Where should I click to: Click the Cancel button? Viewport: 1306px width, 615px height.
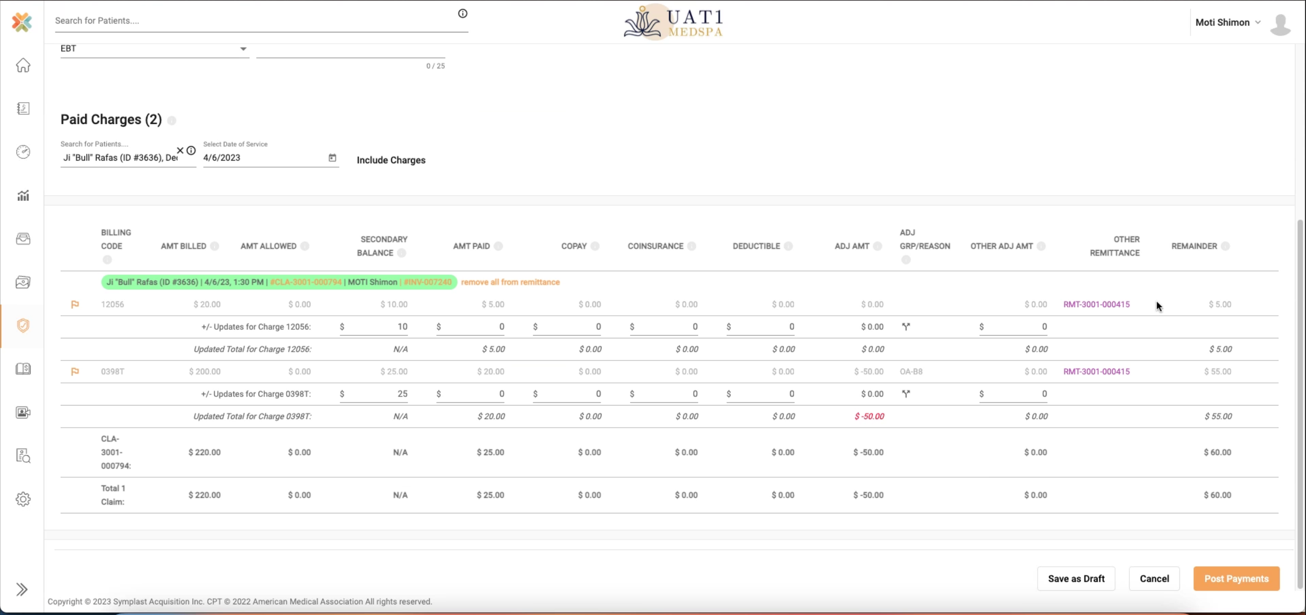pyautogui.click(x=1154, y=578)
